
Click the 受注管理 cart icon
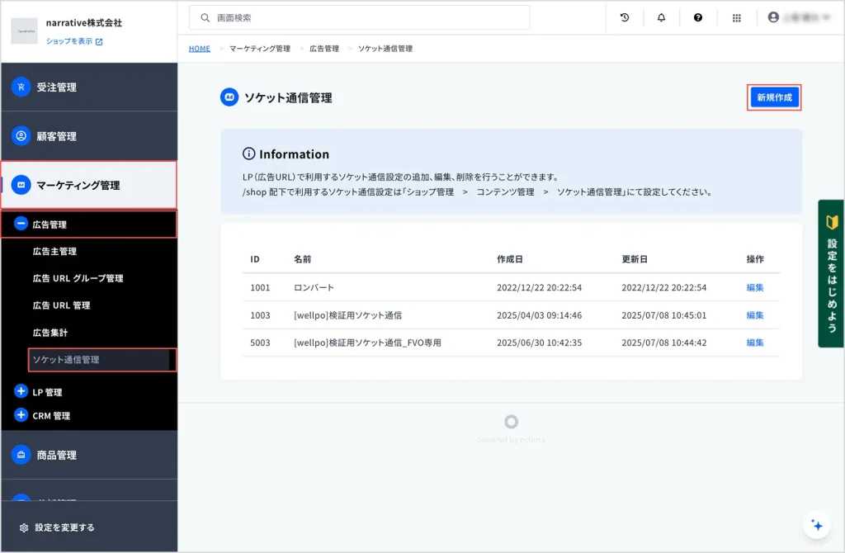pos(21,87)
